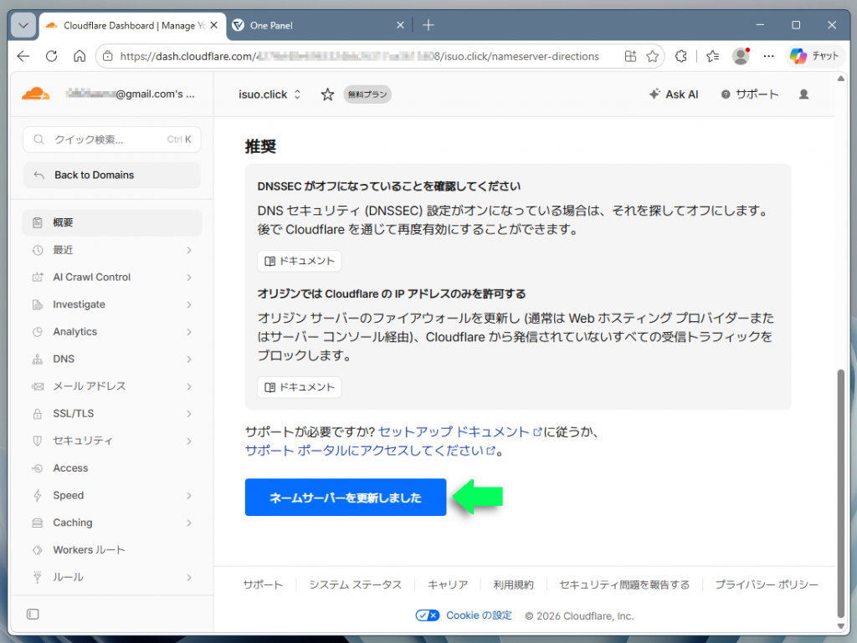The width and height of the screenshot is (857, 643).
Task: Open footer サポート link
Action: click(263, 584)
